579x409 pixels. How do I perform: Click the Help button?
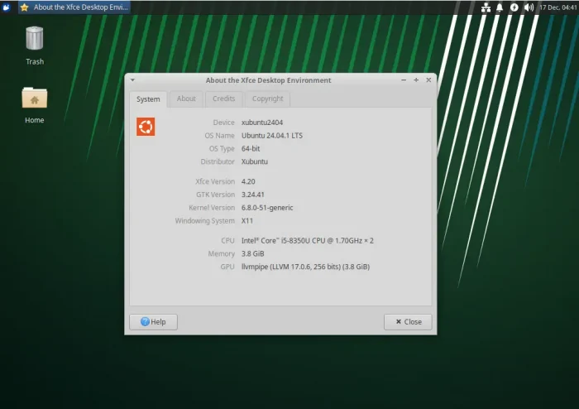pos(153,322)
